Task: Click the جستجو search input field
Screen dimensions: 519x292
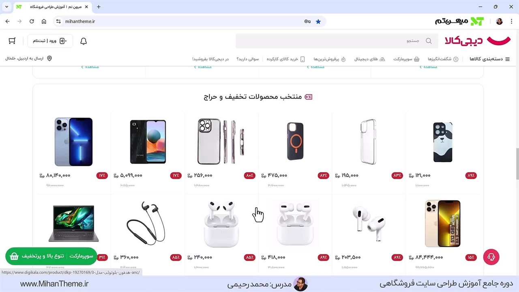Action: [337, 41]
